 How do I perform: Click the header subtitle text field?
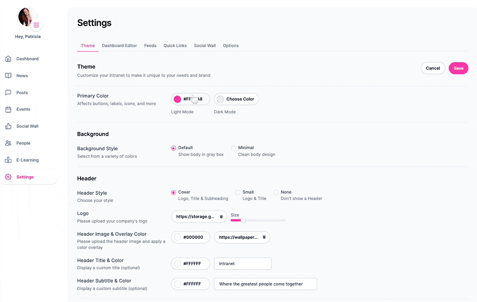pyautogui.click(x=265, y=284)
